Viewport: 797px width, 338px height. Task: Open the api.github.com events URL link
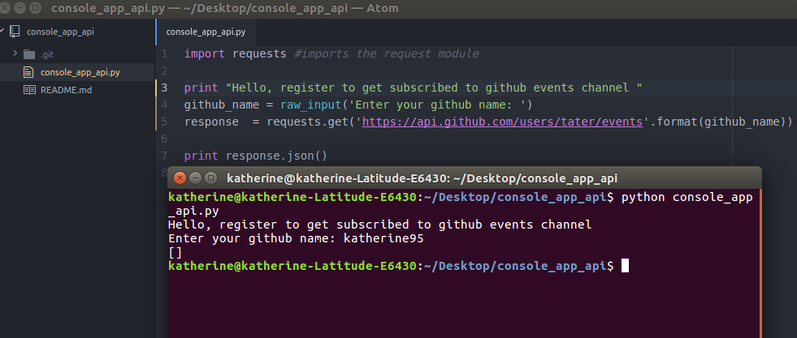pos(502,122)
